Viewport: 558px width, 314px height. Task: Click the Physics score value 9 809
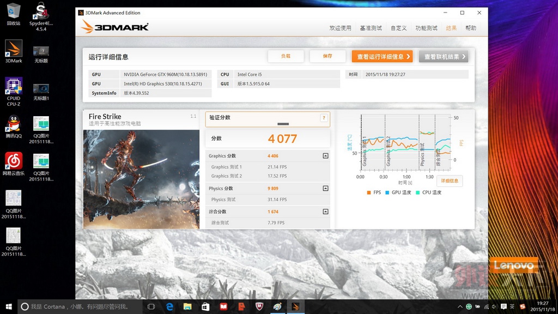[x=273, y=188]
